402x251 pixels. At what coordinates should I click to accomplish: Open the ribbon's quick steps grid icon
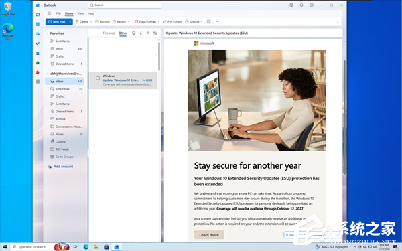(x=208, y=22)
